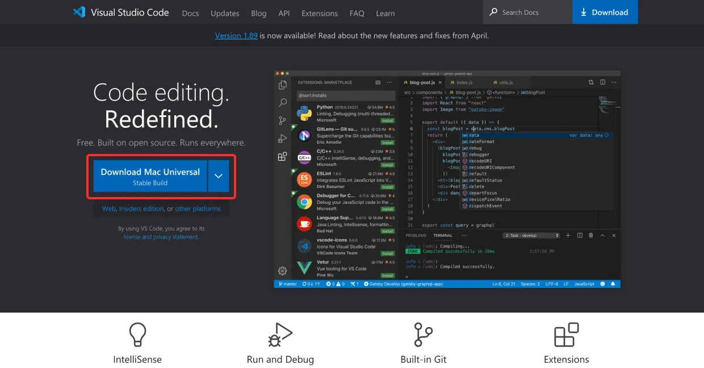
Task: Select 'dateFormat' in the autocomplete suggestion list
Action: 536,141
